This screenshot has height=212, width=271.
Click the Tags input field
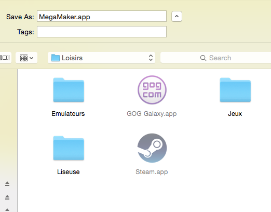pos(102,32)
